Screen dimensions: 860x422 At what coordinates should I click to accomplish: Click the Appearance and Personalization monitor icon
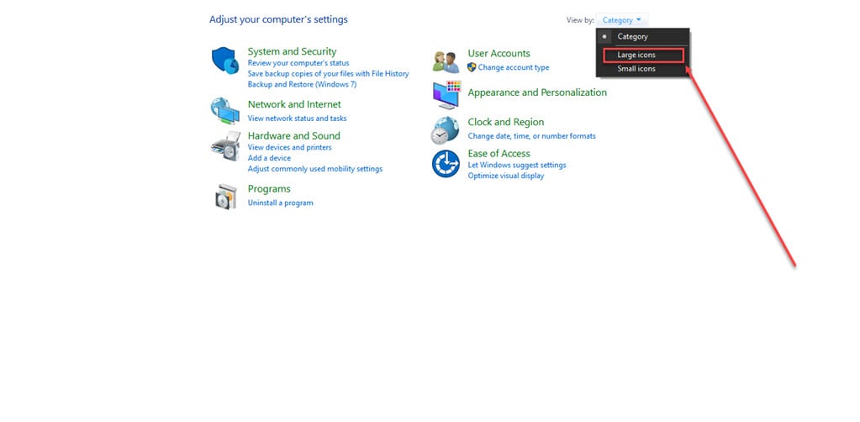click(x=446, y=95)
